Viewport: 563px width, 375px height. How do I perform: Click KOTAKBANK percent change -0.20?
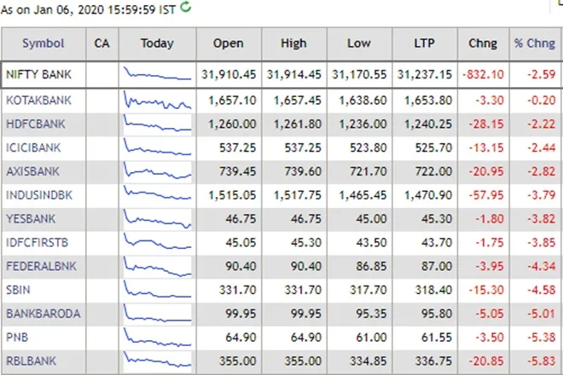click(x=542, y=100)
